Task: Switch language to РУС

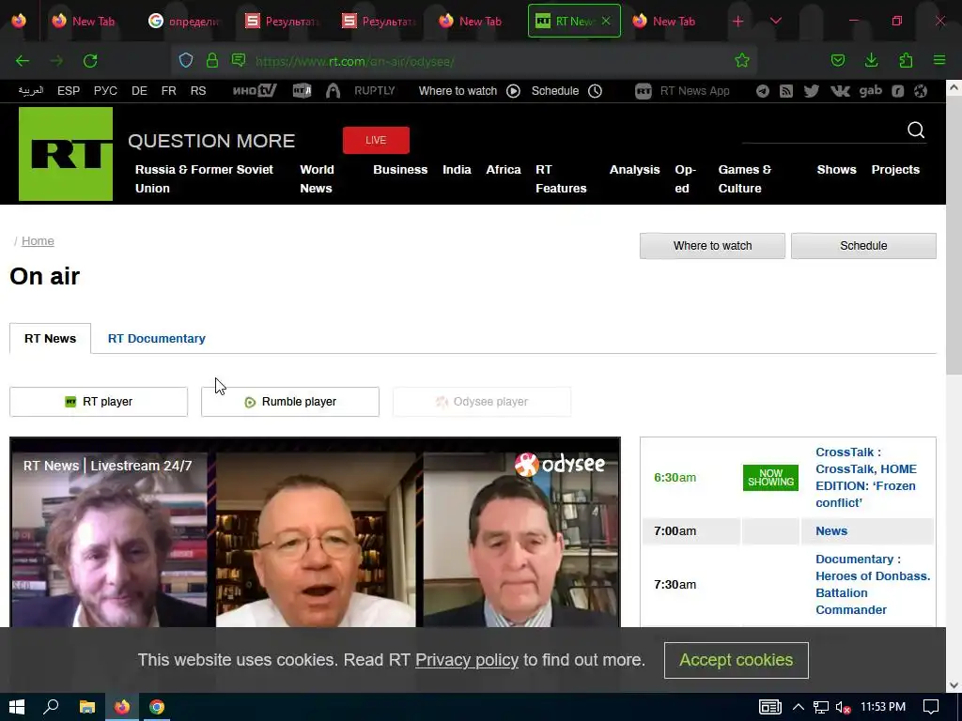Action: pyautogui.click(x=105, y=91)
